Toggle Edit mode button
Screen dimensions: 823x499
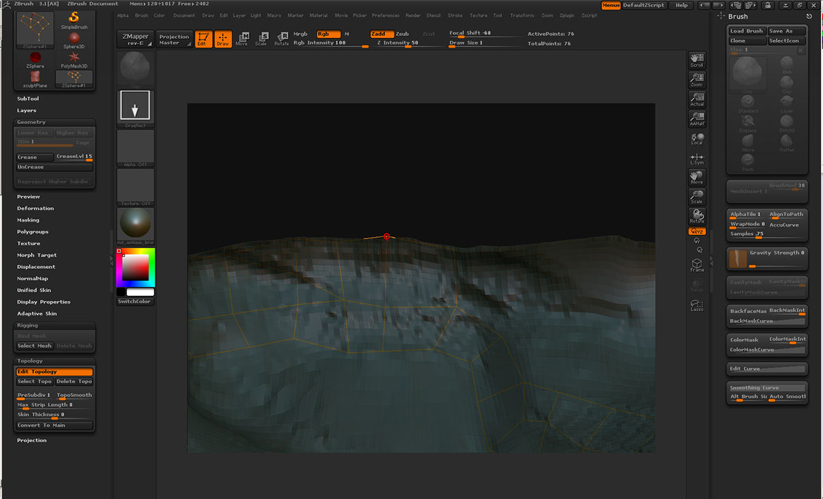[x=203, y=39]
